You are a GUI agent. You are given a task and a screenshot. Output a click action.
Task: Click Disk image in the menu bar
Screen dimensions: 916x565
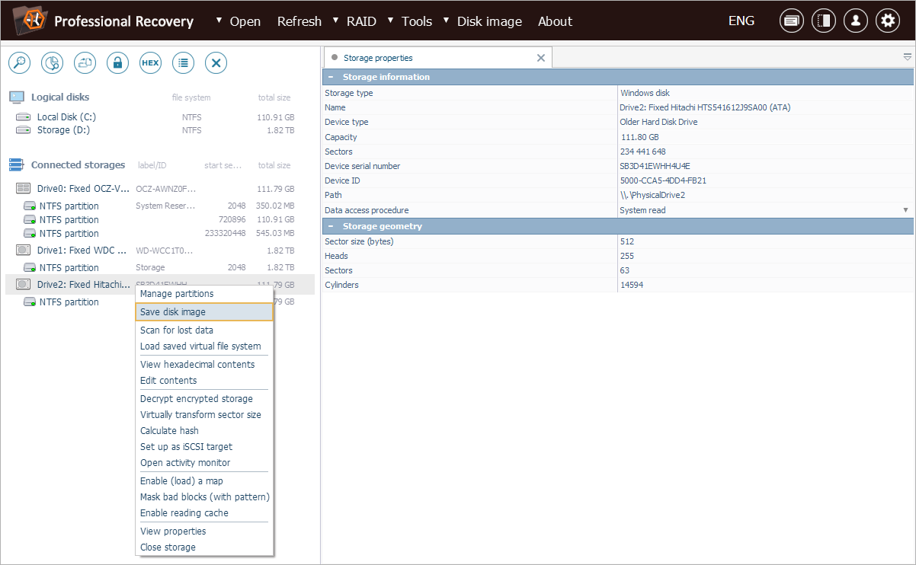489,21
